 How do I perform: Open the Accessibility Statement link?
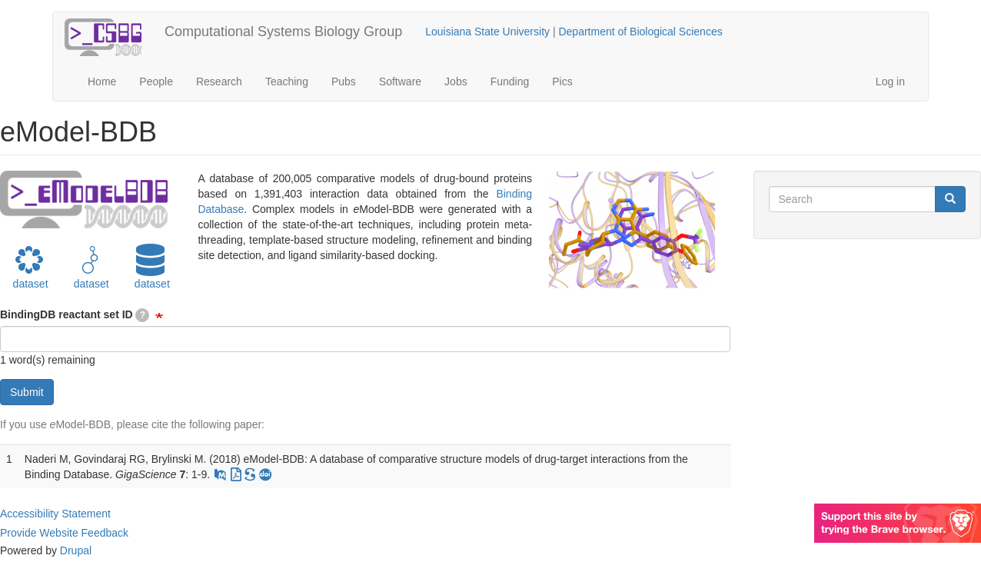(x=55, y=514)
